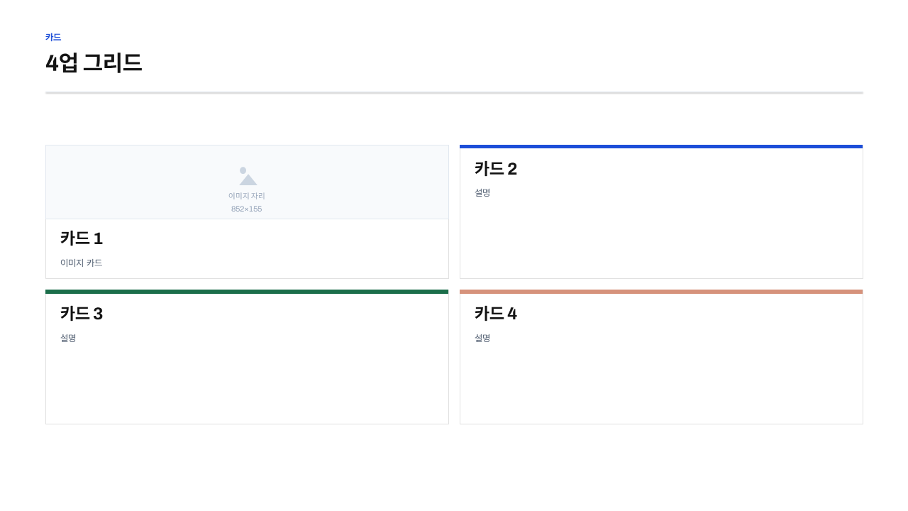Click empty body area of 카드 2
908x511 pixels.
click(x=661, y=238)
